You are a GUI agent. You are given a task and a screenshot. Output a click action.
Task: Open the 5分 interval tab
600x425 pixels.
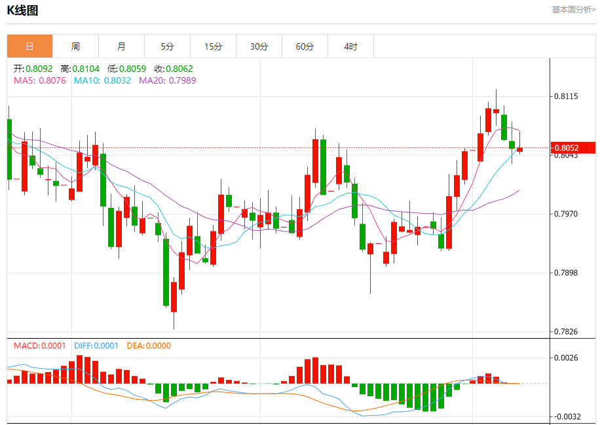[168, 46]
